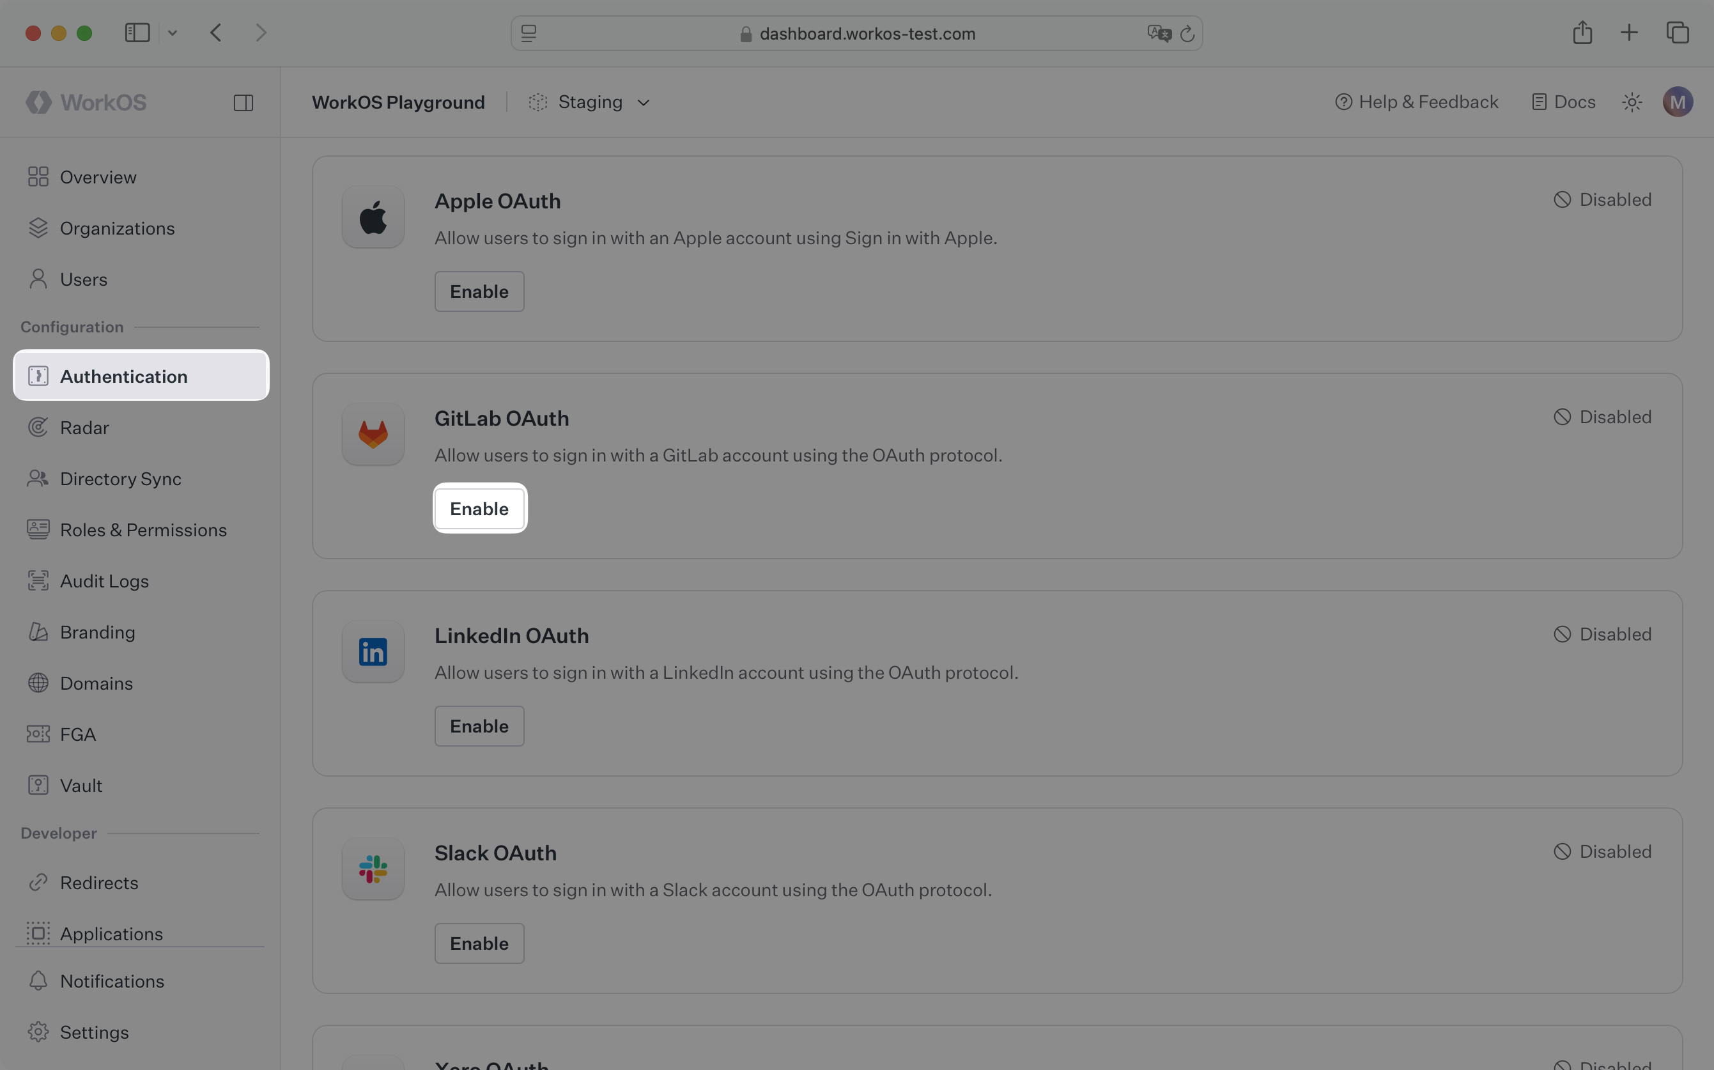Open the profile avatar menu

pos(1679,102)
